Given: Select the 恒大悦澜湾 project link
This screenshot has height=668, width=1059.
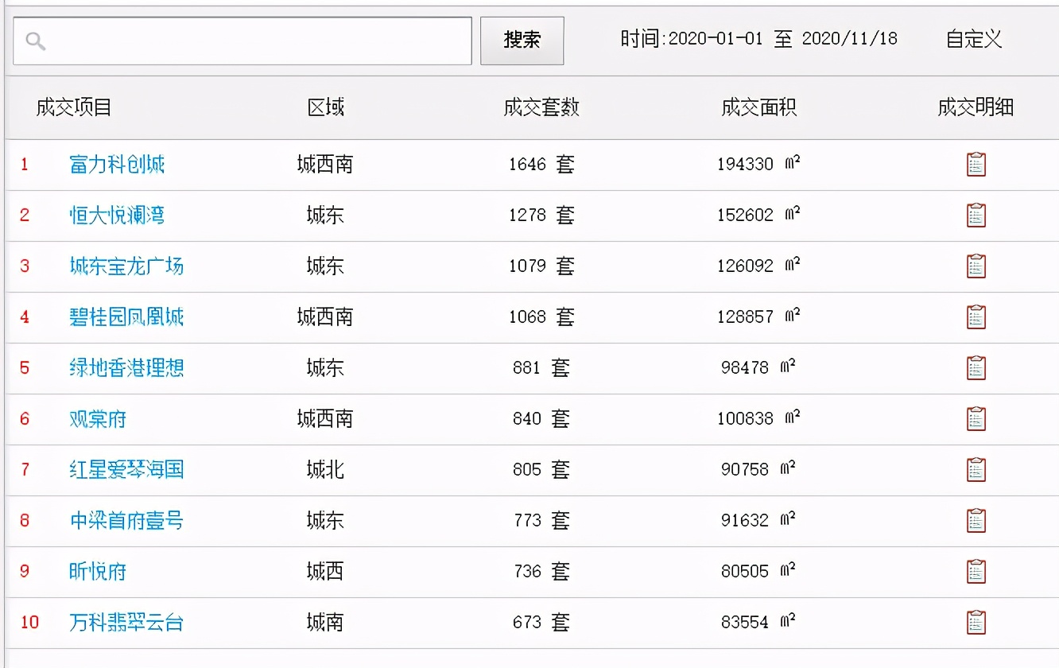Looking at the screenshot, I should (116, 215).
